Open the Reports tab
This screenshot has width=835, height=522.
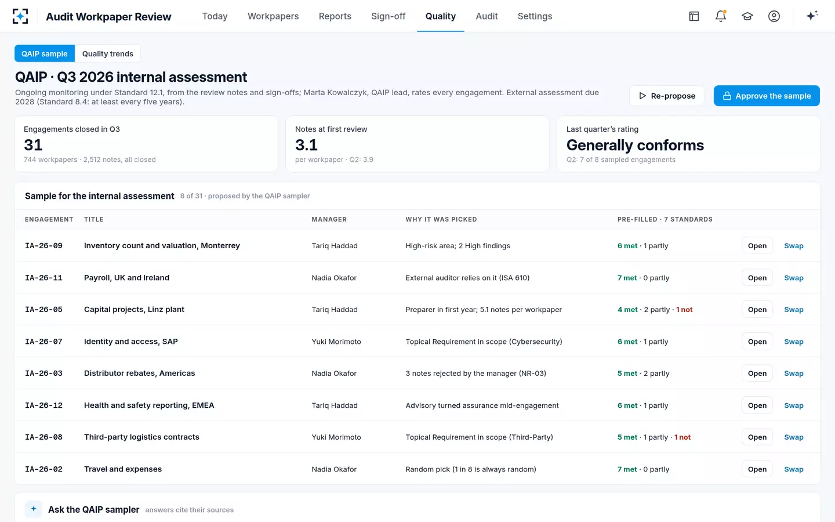pyautogui.click(x=335, y=16)
